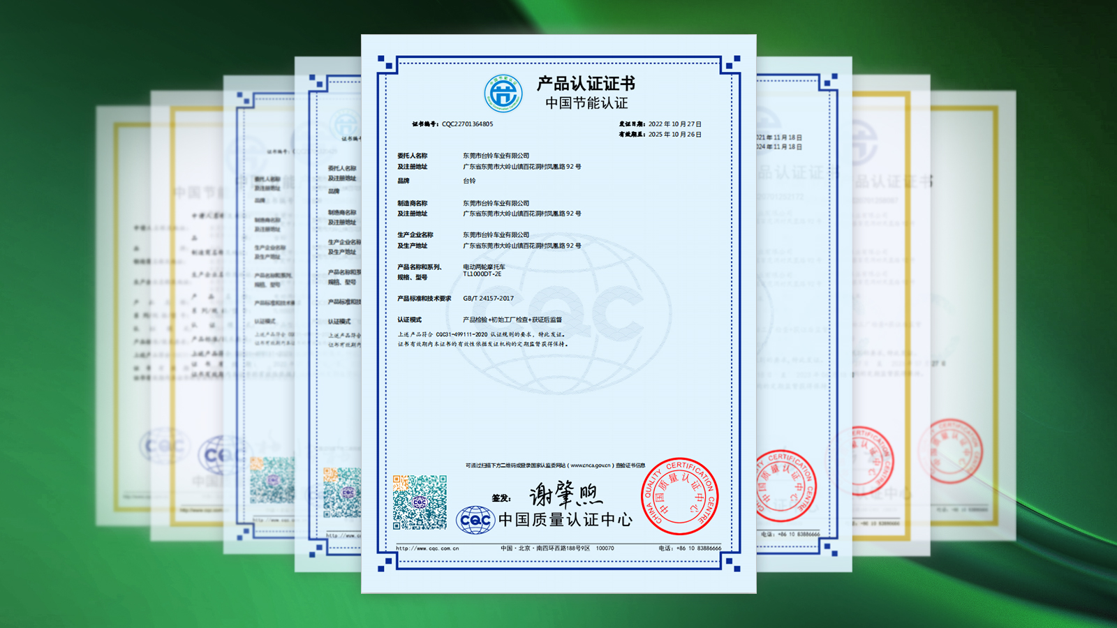Click the company name in the 生产企业名称 row

pyautogui.click(x=496, y=234)
